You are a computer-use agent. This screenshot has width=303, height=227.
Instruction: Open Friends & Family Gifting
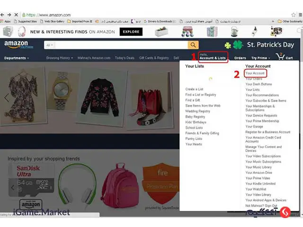point(202,133)
